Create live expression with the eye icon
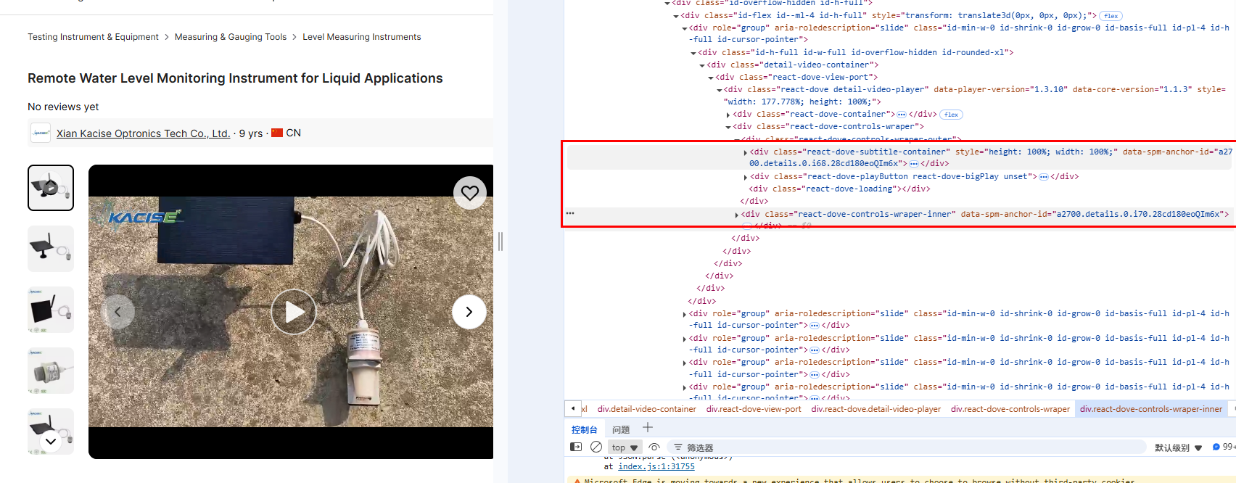This screenshot has height=483, width=1236. (654, 447)
